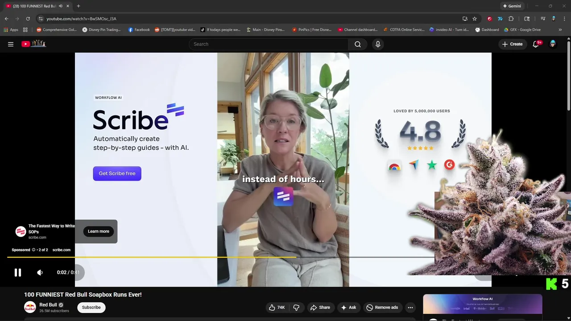This screenshot has width=571, height=321.
Task: Open the Comprehensive Gol... bookmark
Action: (57, 30)
